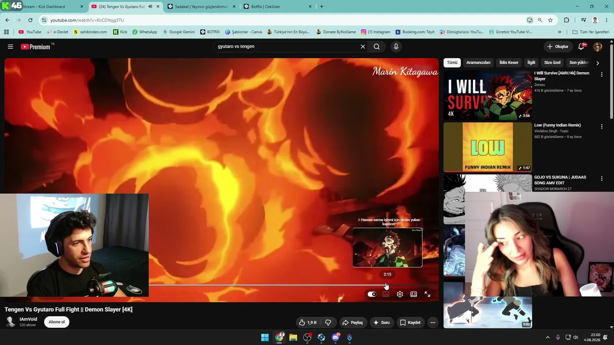Ask about the video with Soru
The image size is (614, 345).
[381, 322]
